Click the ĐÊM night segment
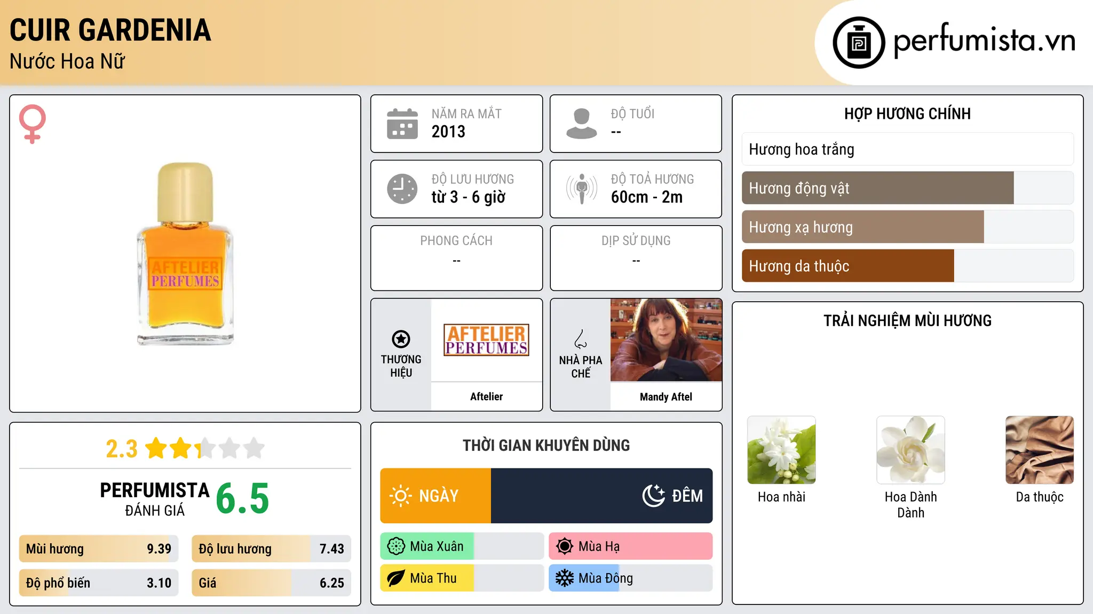The width and height of the screenshot is (1093, 614). pyautogui.click(x=602, y=496)
